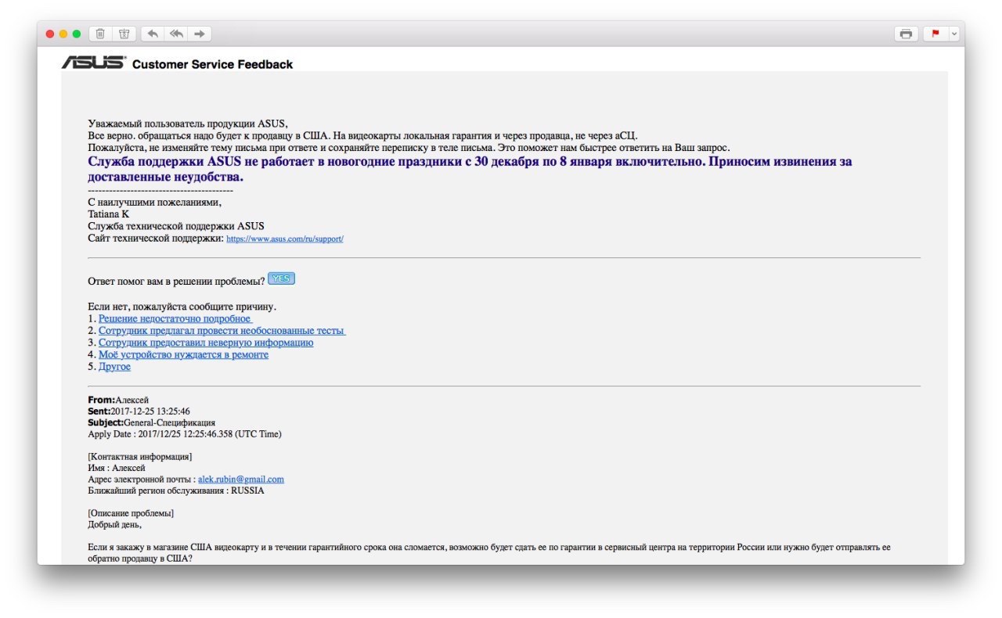The height and width of the screenshot is (618, 1002).
Task: Click 'Tatiana K' signature name
Action: click(x=109, y=214)
